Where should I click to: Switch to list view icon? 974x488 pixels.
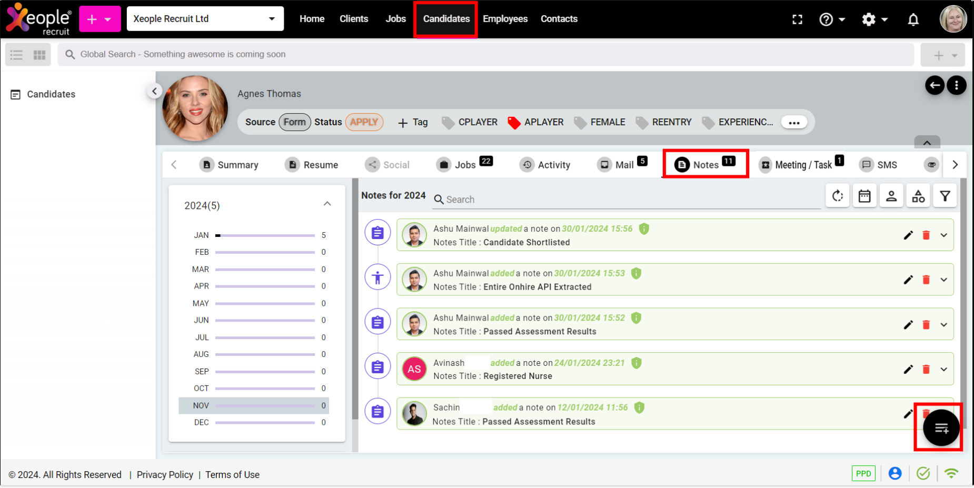pyautogui.click(x=17, y=55)
